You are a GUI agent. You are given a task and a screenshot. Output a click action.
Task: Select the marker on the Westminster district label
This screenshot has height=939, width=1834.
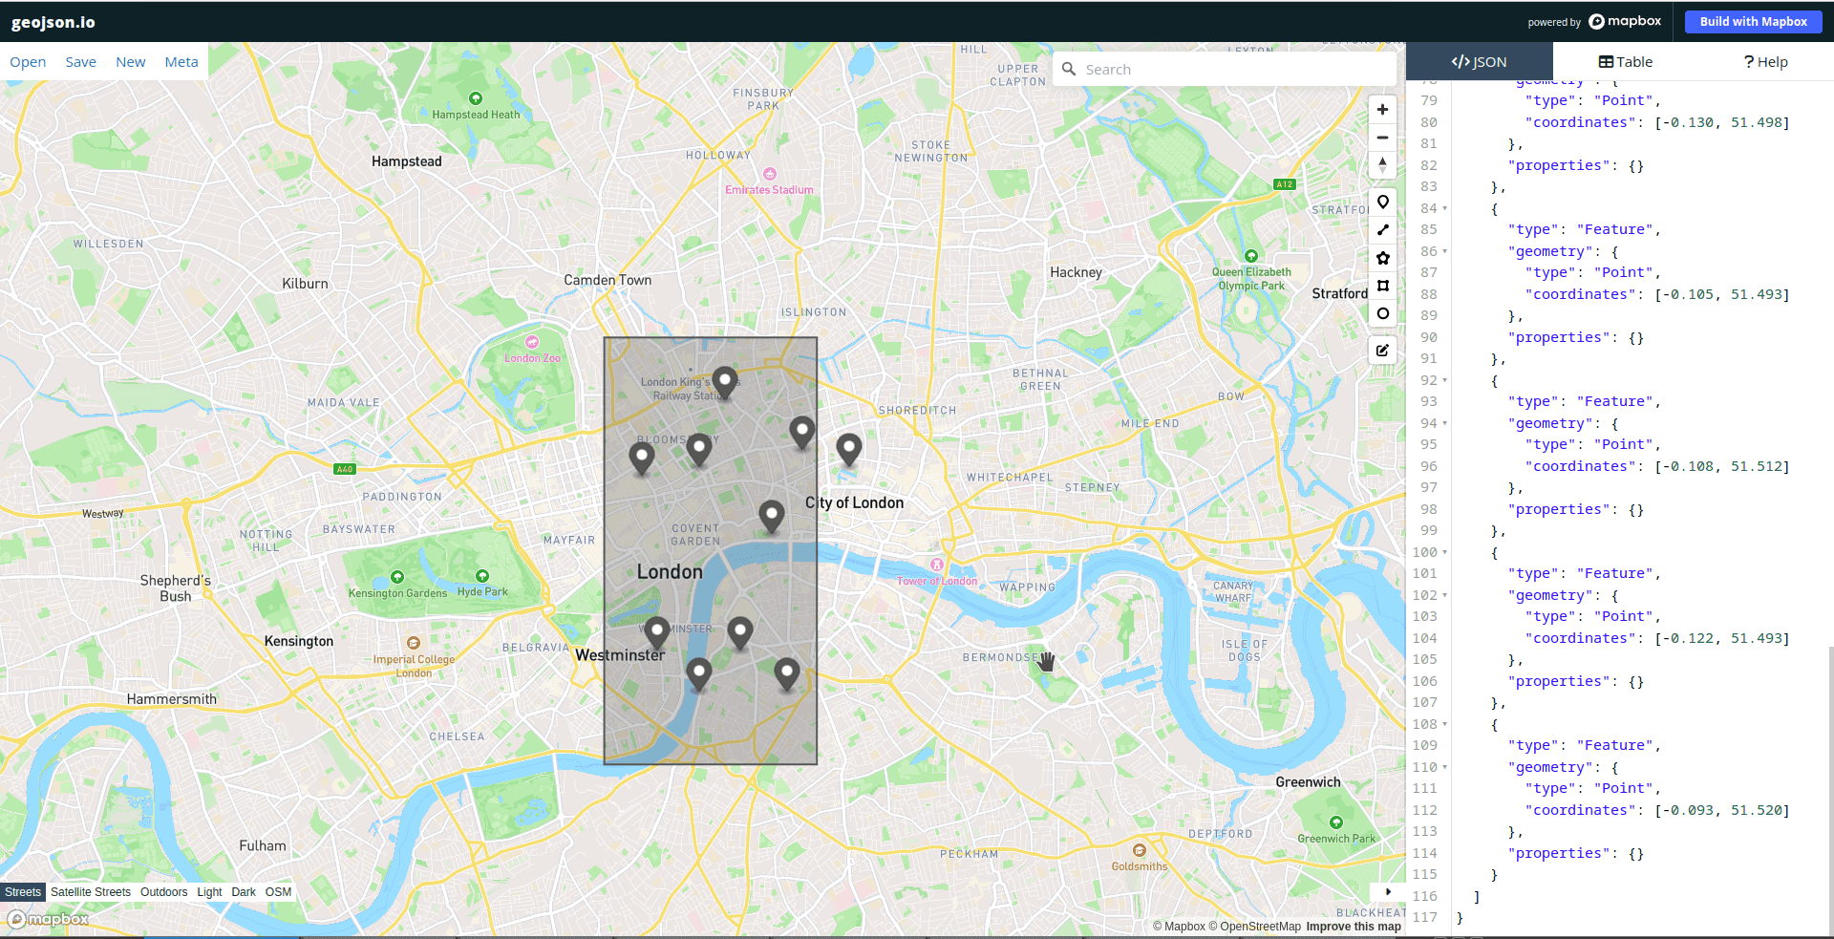point(656,632)
